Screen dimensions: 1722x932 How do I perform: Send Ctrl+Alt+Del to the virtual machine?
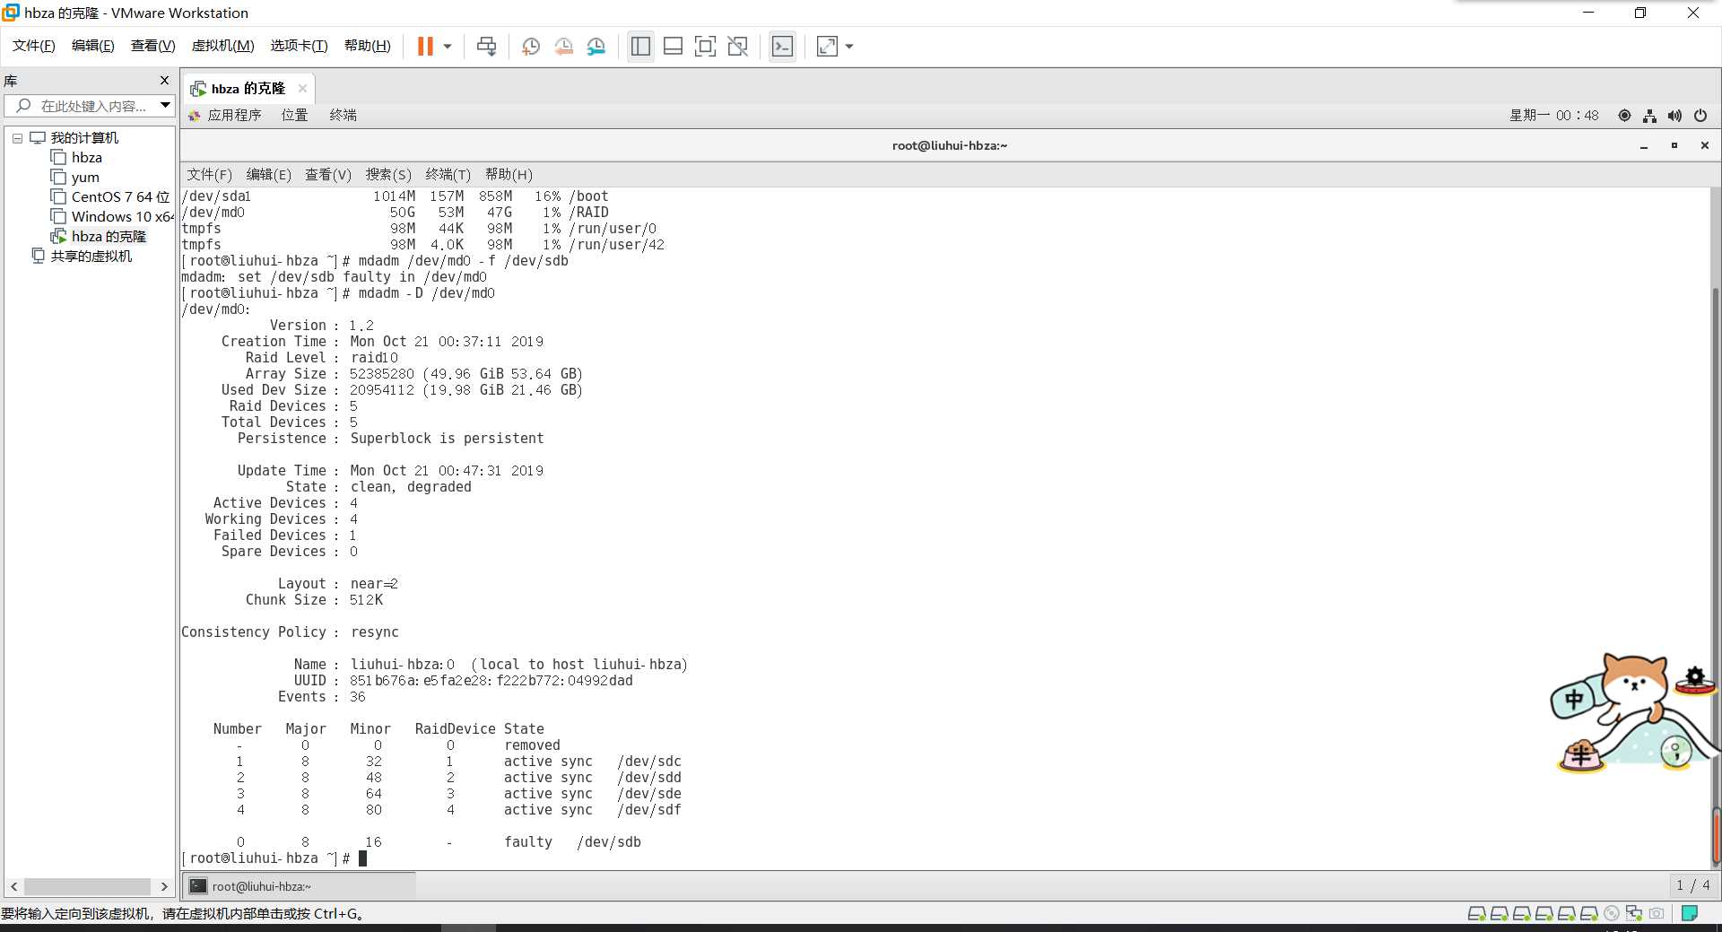(x=486, y=47)
